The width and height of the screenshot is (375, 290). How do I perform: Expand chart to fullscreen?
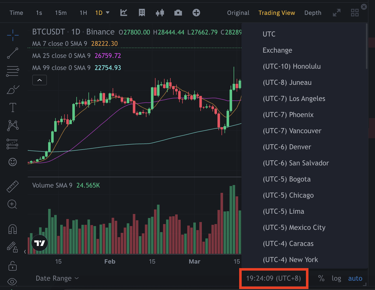coord(337,13)
